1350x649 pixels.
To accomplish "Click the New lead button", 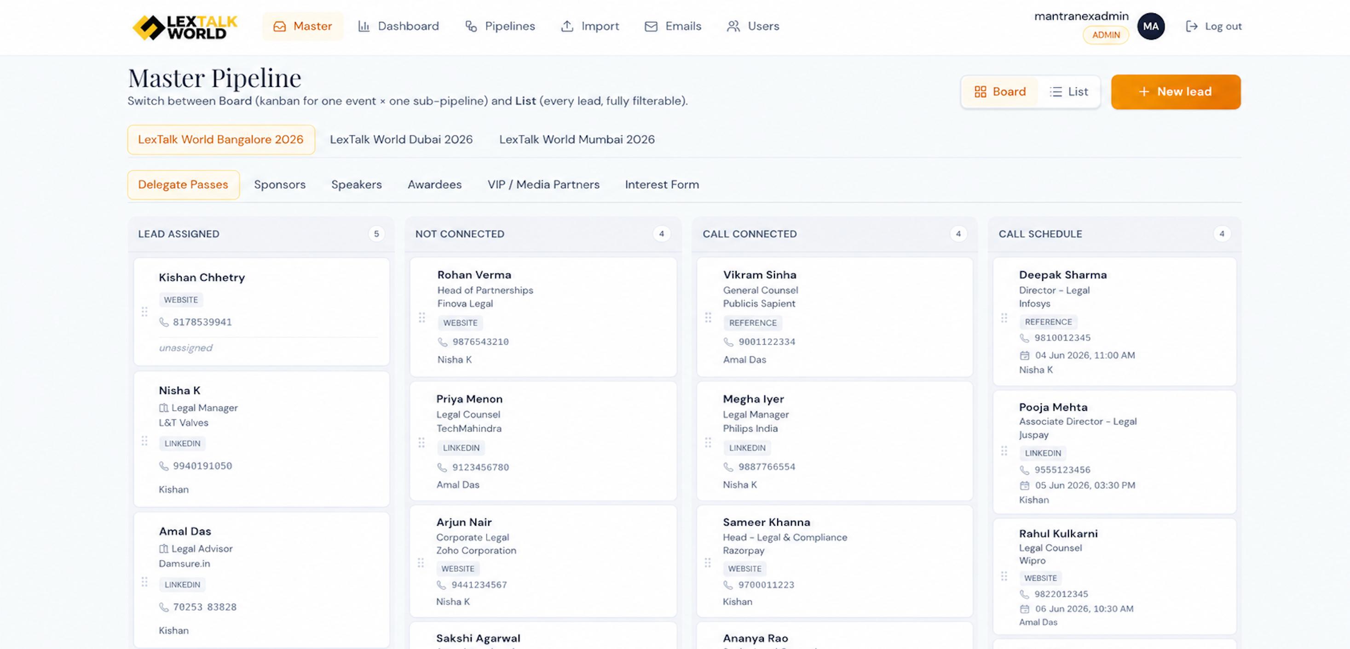I will click(x=1176, y=91).
